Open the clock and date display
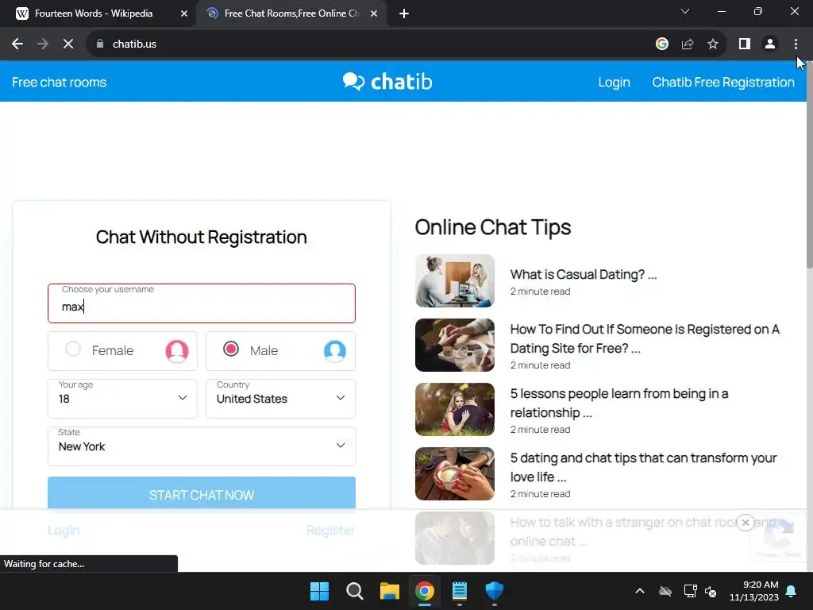The width and height of the screenshot is (813, 610). pos(754,591)
